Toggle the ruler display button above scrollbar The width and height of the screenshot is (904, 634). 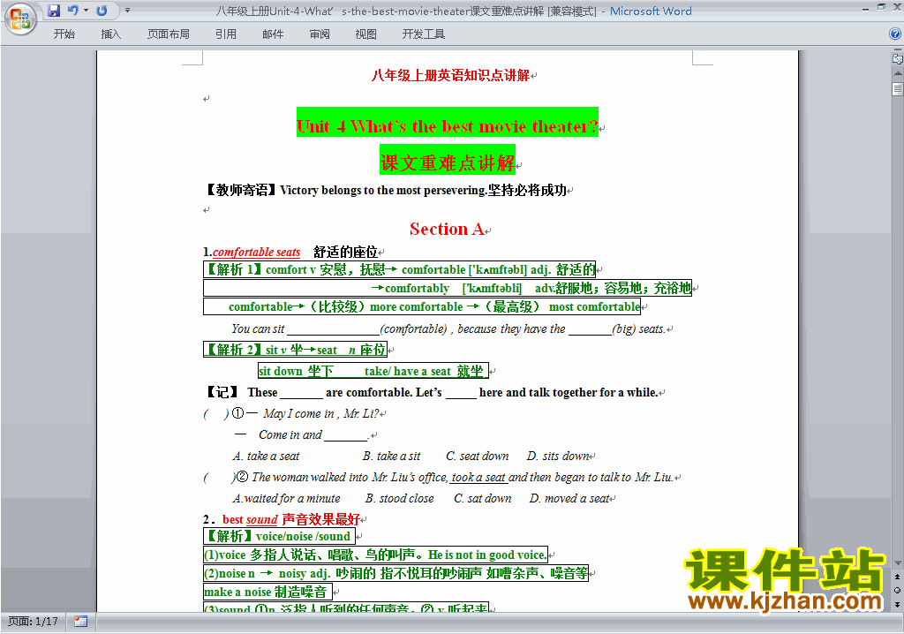click(897, 58)
